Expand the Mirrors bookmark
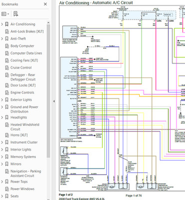 (2, 164)
